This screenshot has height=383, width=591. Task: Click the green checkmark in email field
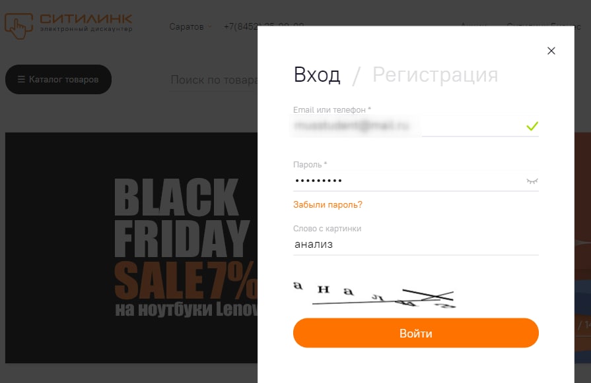tap(532, 126)
